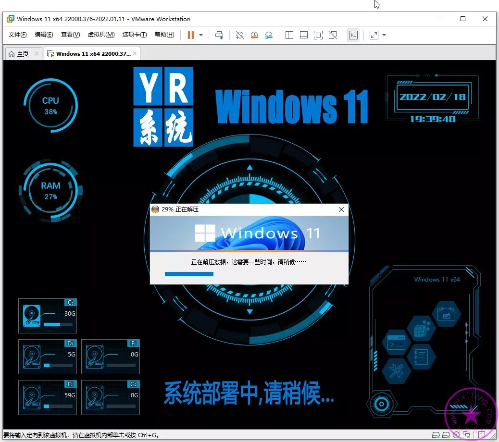Open the 虚拟机(M) menu

click(x=101, y=35)
